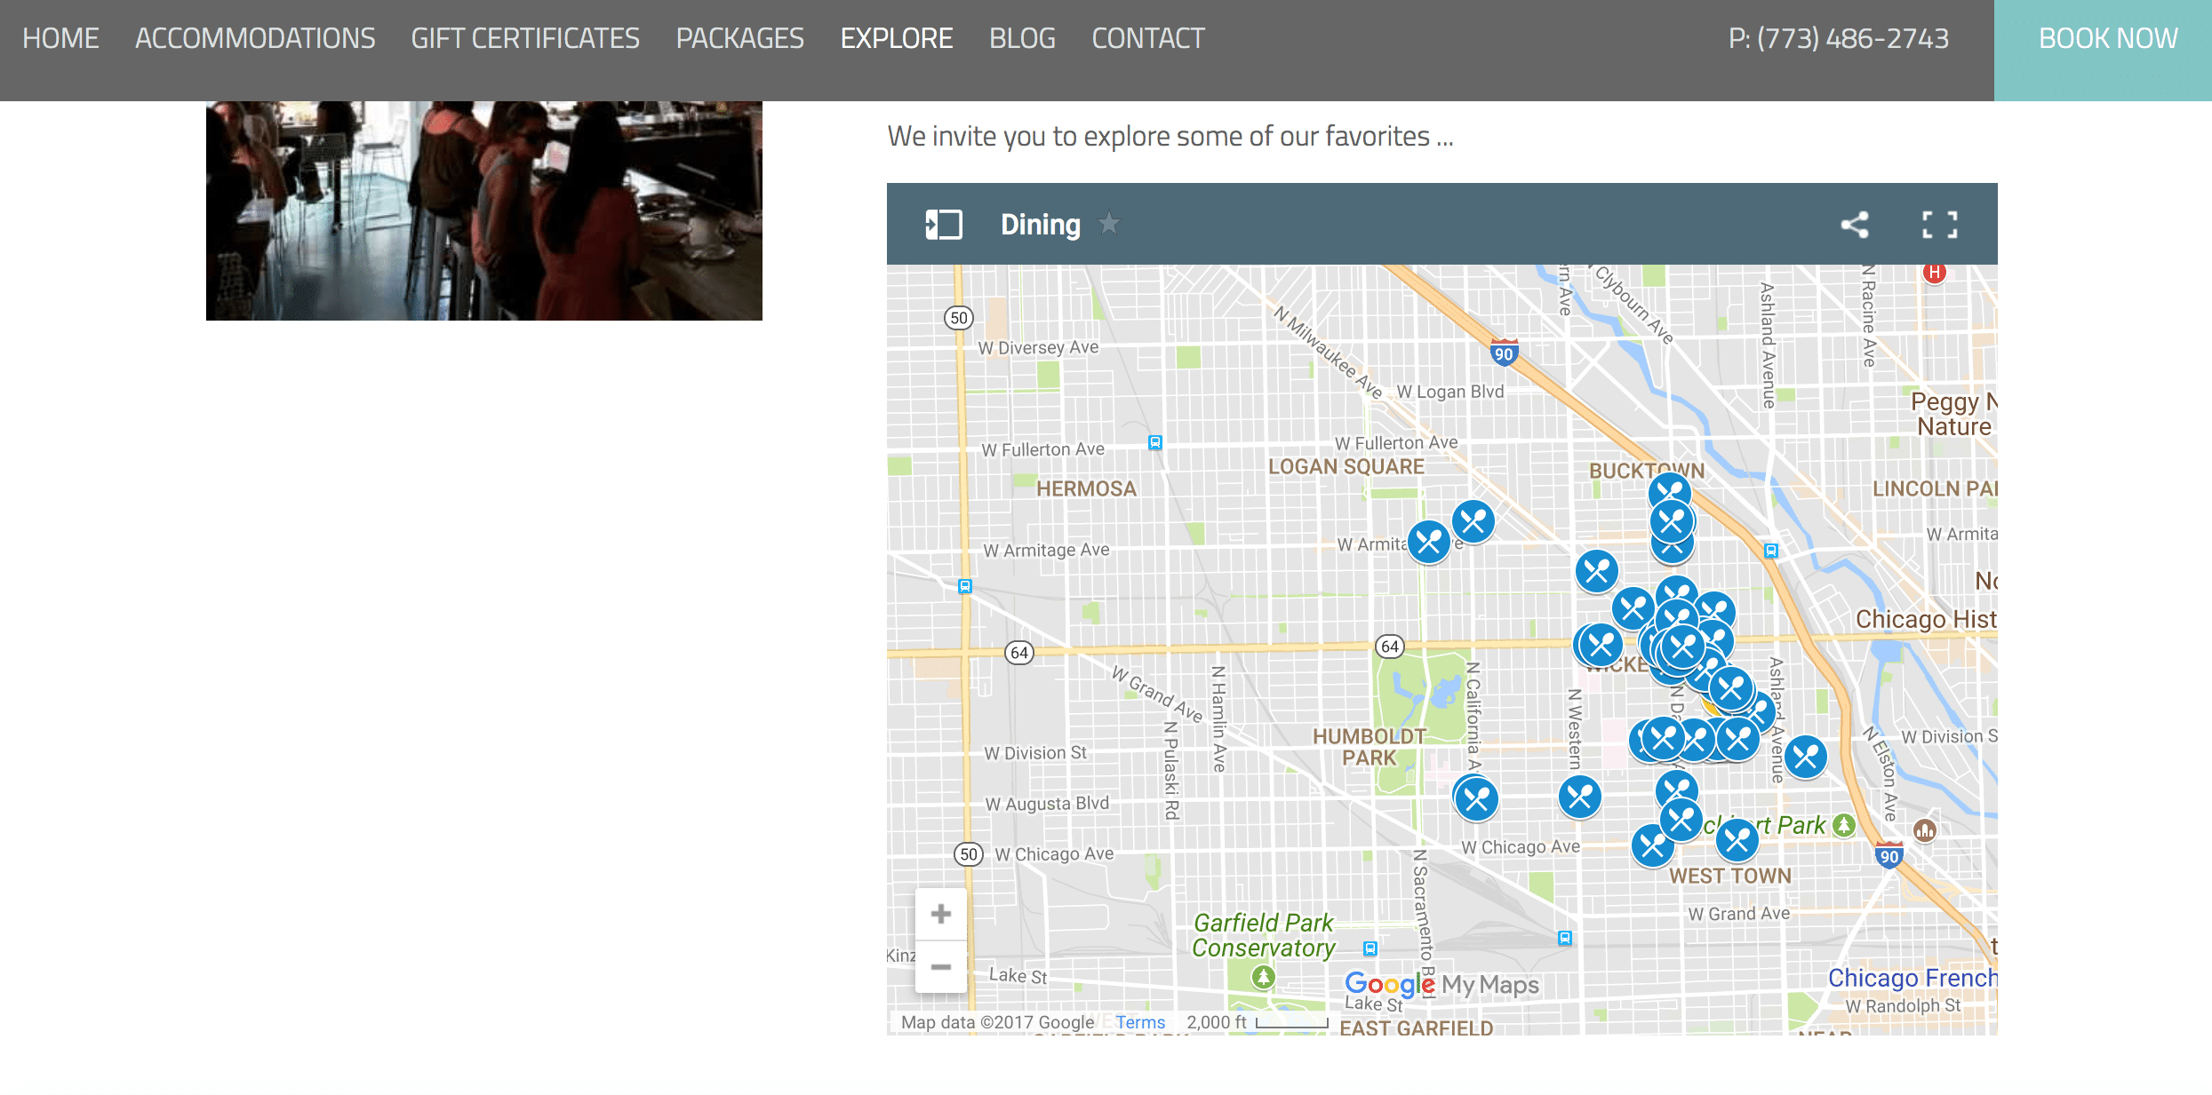Open Google My Maps logo link

1441,984
